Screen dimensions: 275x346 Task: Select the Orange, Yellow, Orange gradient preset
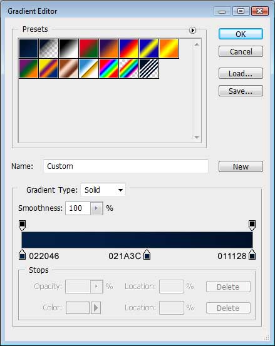(169, 48)
